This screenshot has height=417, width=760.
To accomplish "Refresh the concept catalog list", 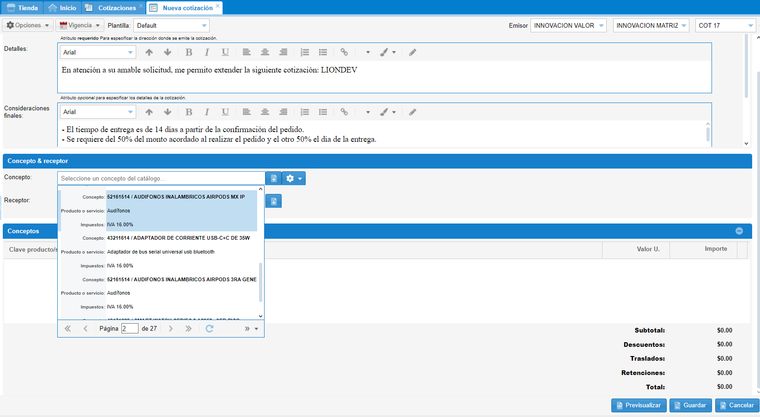I will pyautogui.click(x=209, y=328).
